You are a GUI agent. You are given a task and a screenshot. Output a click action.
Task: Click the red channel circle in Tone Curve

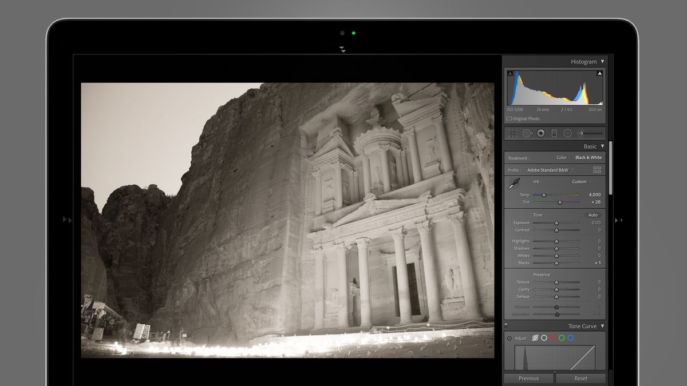click(x=553, y=337)
